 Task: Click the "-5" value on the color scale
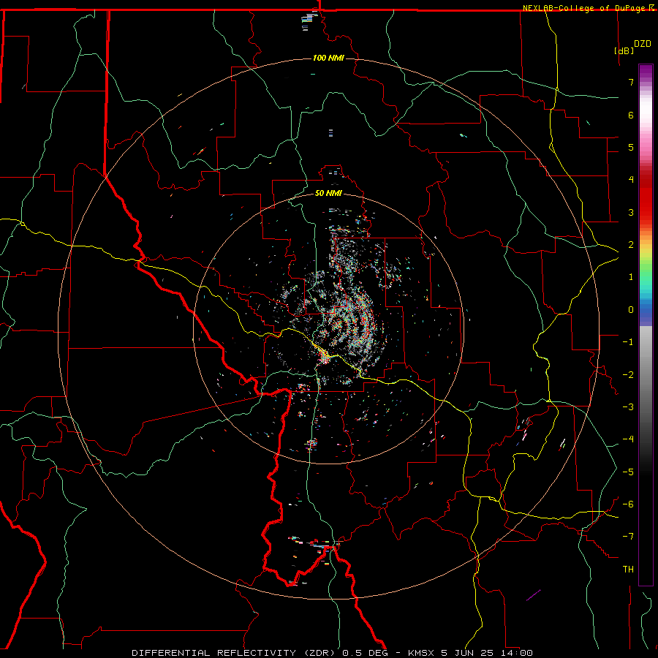tap(628, 472)
